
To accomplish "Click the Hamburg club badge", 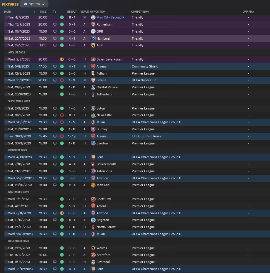I will click(x=93, y=38).
